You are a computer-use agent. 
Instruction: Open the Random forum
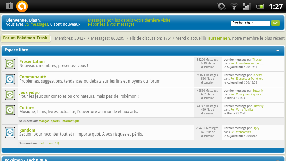pyautogui.click(x=27, y=130)
